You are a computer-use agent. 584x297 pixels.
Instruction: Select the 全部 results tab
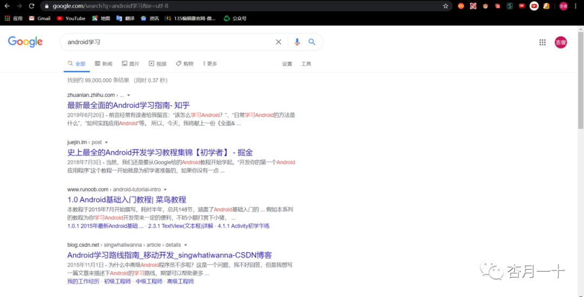77,64
